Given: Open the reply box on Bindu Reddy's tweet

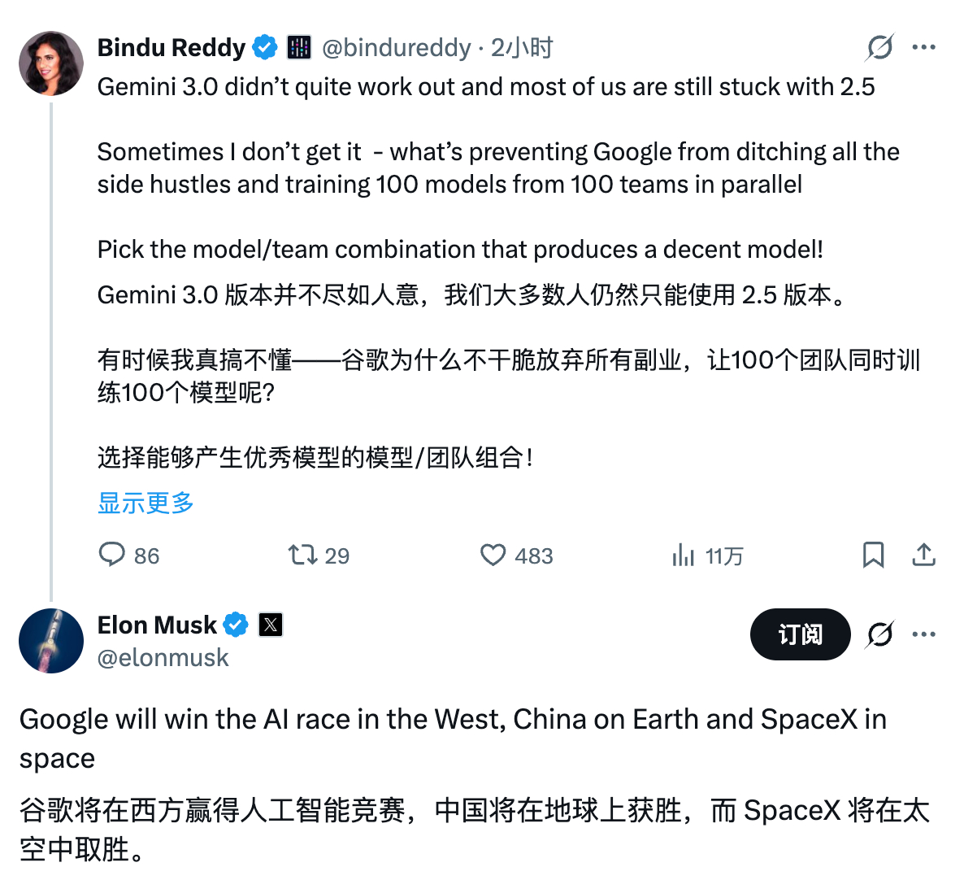Looking at the screenshot, I should (x=112, y=555).
